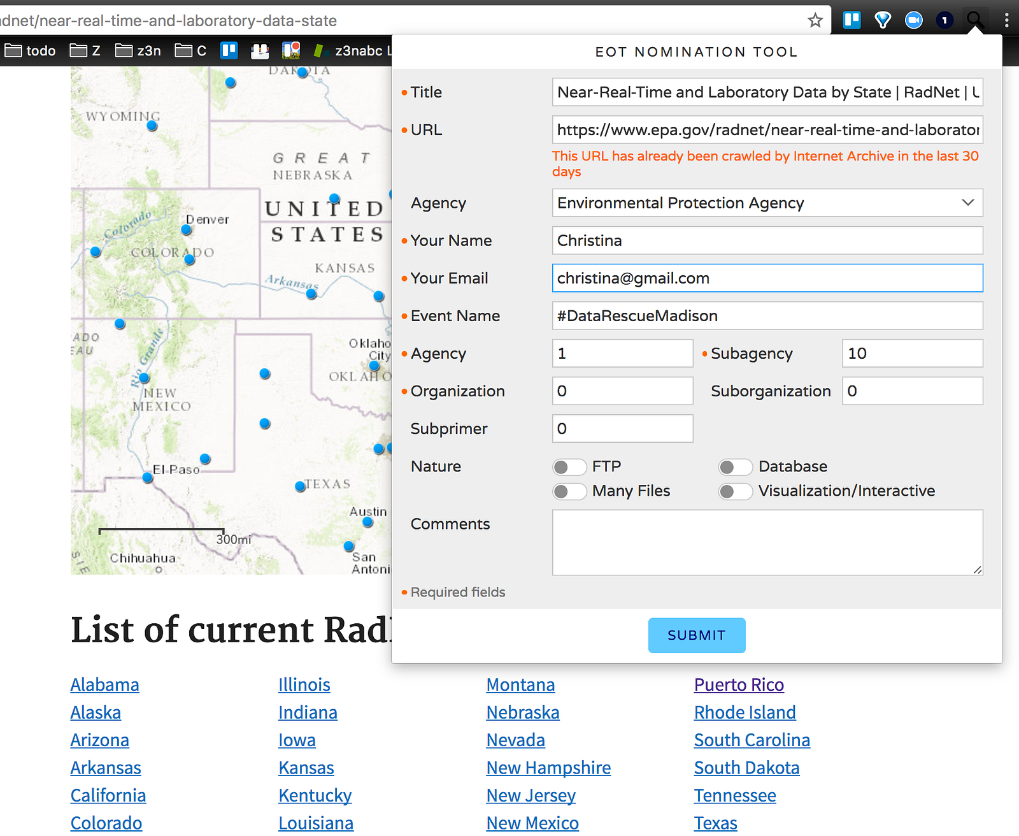Click the 1Password extension icon
The image size is (1019, 836).
point(944,20)
